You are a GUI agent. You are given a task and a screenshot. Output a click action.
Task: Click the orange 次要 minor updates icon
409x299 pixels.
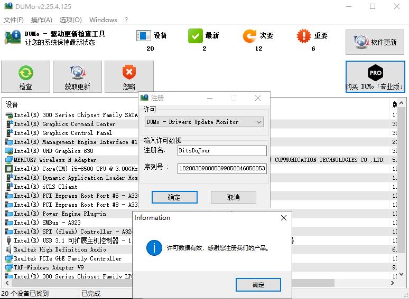249,36
